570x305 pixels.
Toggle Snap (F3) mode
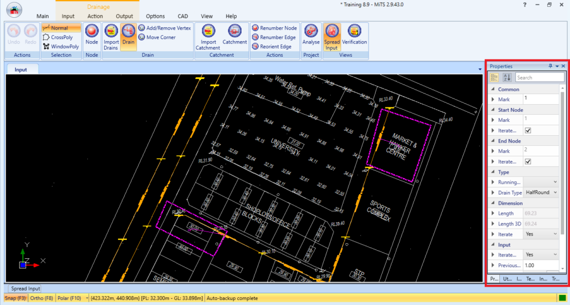(x=15, y=298)
